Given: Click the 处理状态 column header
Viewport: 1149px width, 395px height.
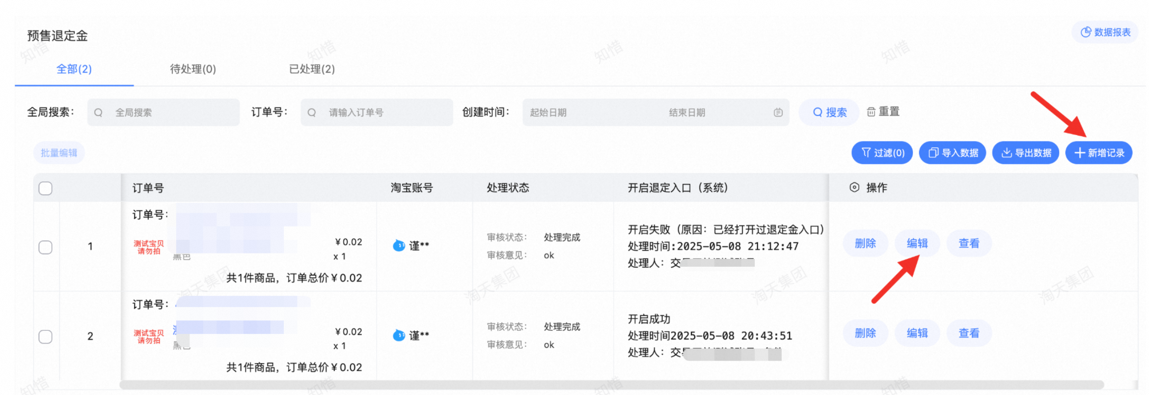Looking at the screenshot, I should (x=508, y=188).
